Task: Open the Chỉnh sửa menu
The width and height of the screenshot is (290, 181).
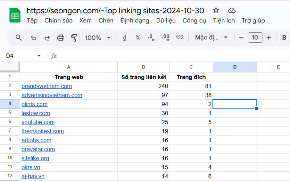Action: click(58, 21)
